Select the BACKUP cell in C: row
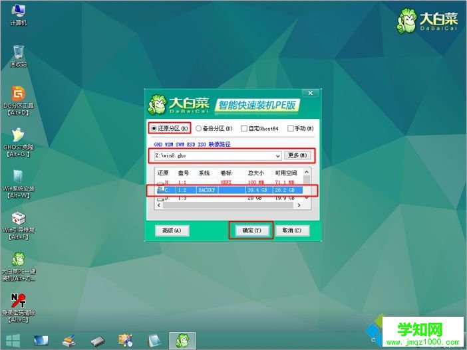467x350 pixels. (x=207, y=190)
